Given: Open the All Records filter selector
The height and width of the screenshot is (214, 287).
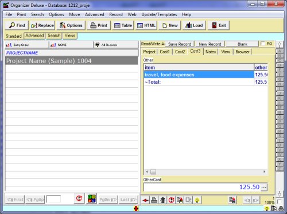Looking at the screenshot, I should (116, 45).
